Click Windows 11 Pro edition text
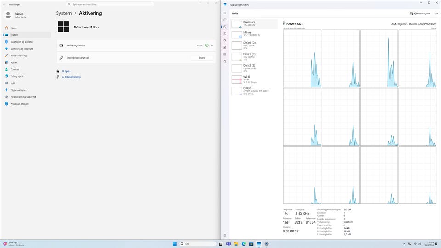The height and width of the screenshot is (248, 441). [86, 27]
